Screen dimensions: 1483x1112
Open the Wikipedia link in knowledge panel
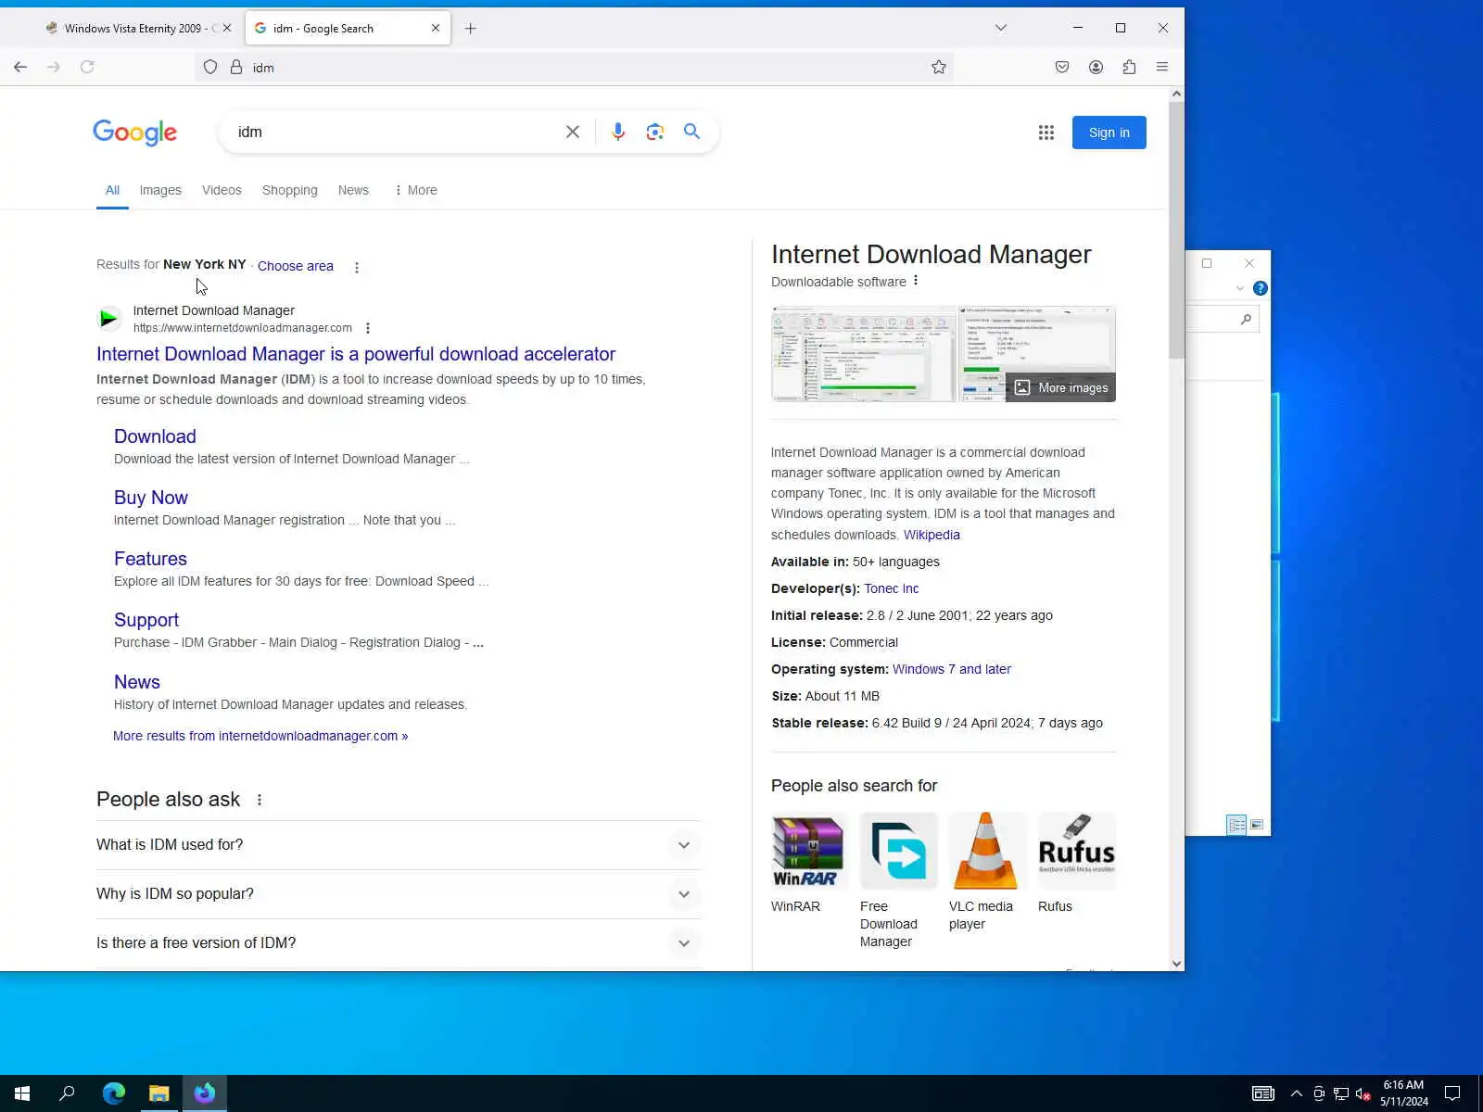(932, 535)
